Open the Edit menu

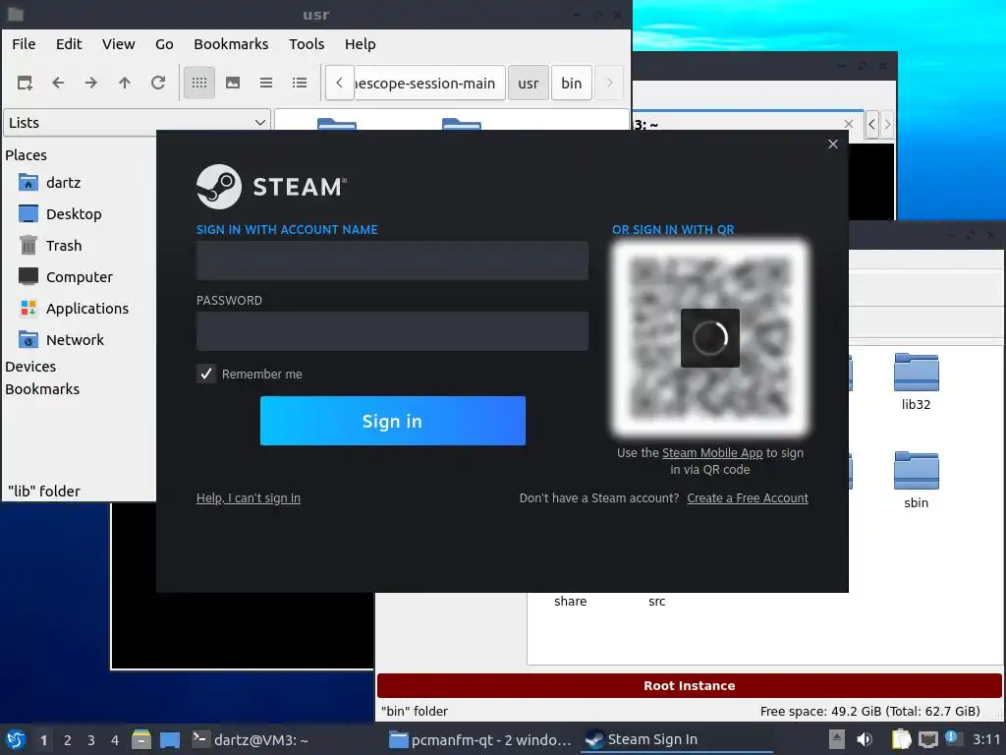[x=69, y=43]
